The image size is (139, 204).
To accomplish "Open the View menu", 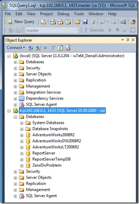I will pos(31,14).
